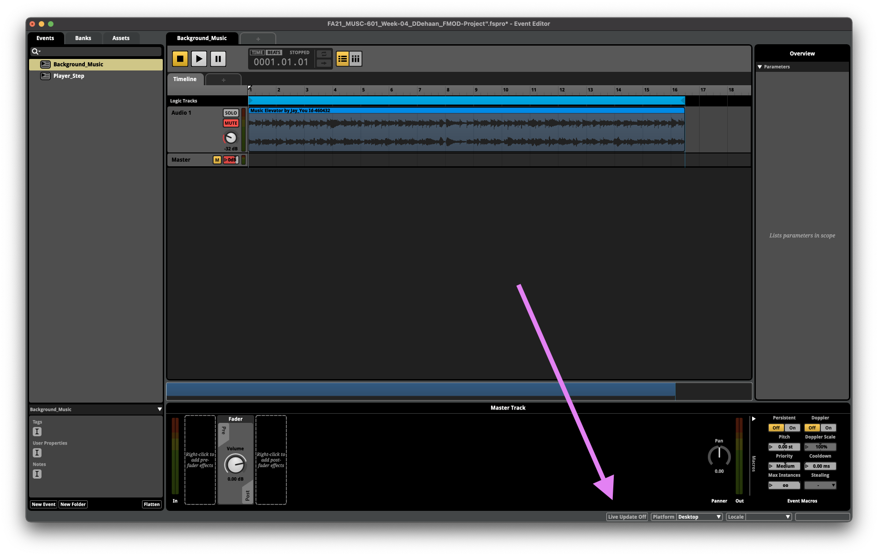
Task: Select the Player_Step event
Action: [x=69, y=76]
